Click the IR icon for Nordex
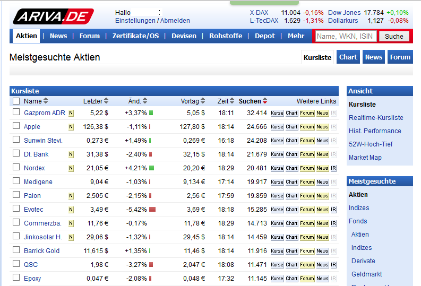The image size is (421, 286). tap(333, 168)
